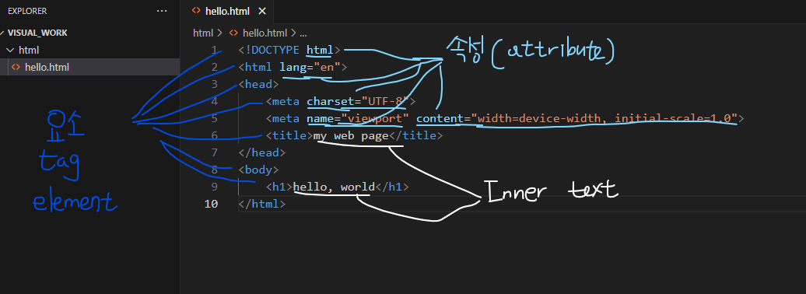Click the file icon on the hello.html tab

pyautogui.click(x=196, y=11)
